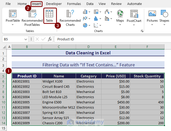Viewport: 171px width, 131px height.
Task: Insert a scatter or bubble chart
Action: point(96,25)
